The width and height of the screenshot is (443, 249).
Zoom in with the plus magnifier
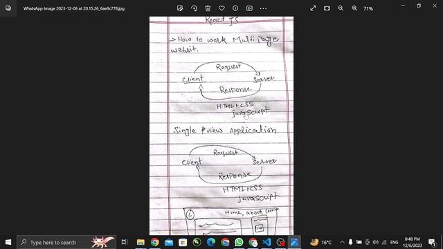[354, 8]
